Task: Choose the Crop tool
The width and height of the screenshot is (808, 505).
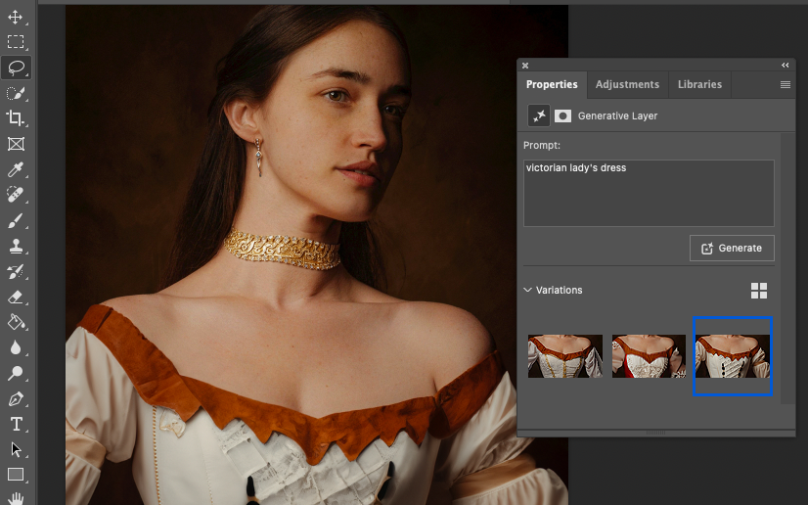Action: [x=16, y=118]
